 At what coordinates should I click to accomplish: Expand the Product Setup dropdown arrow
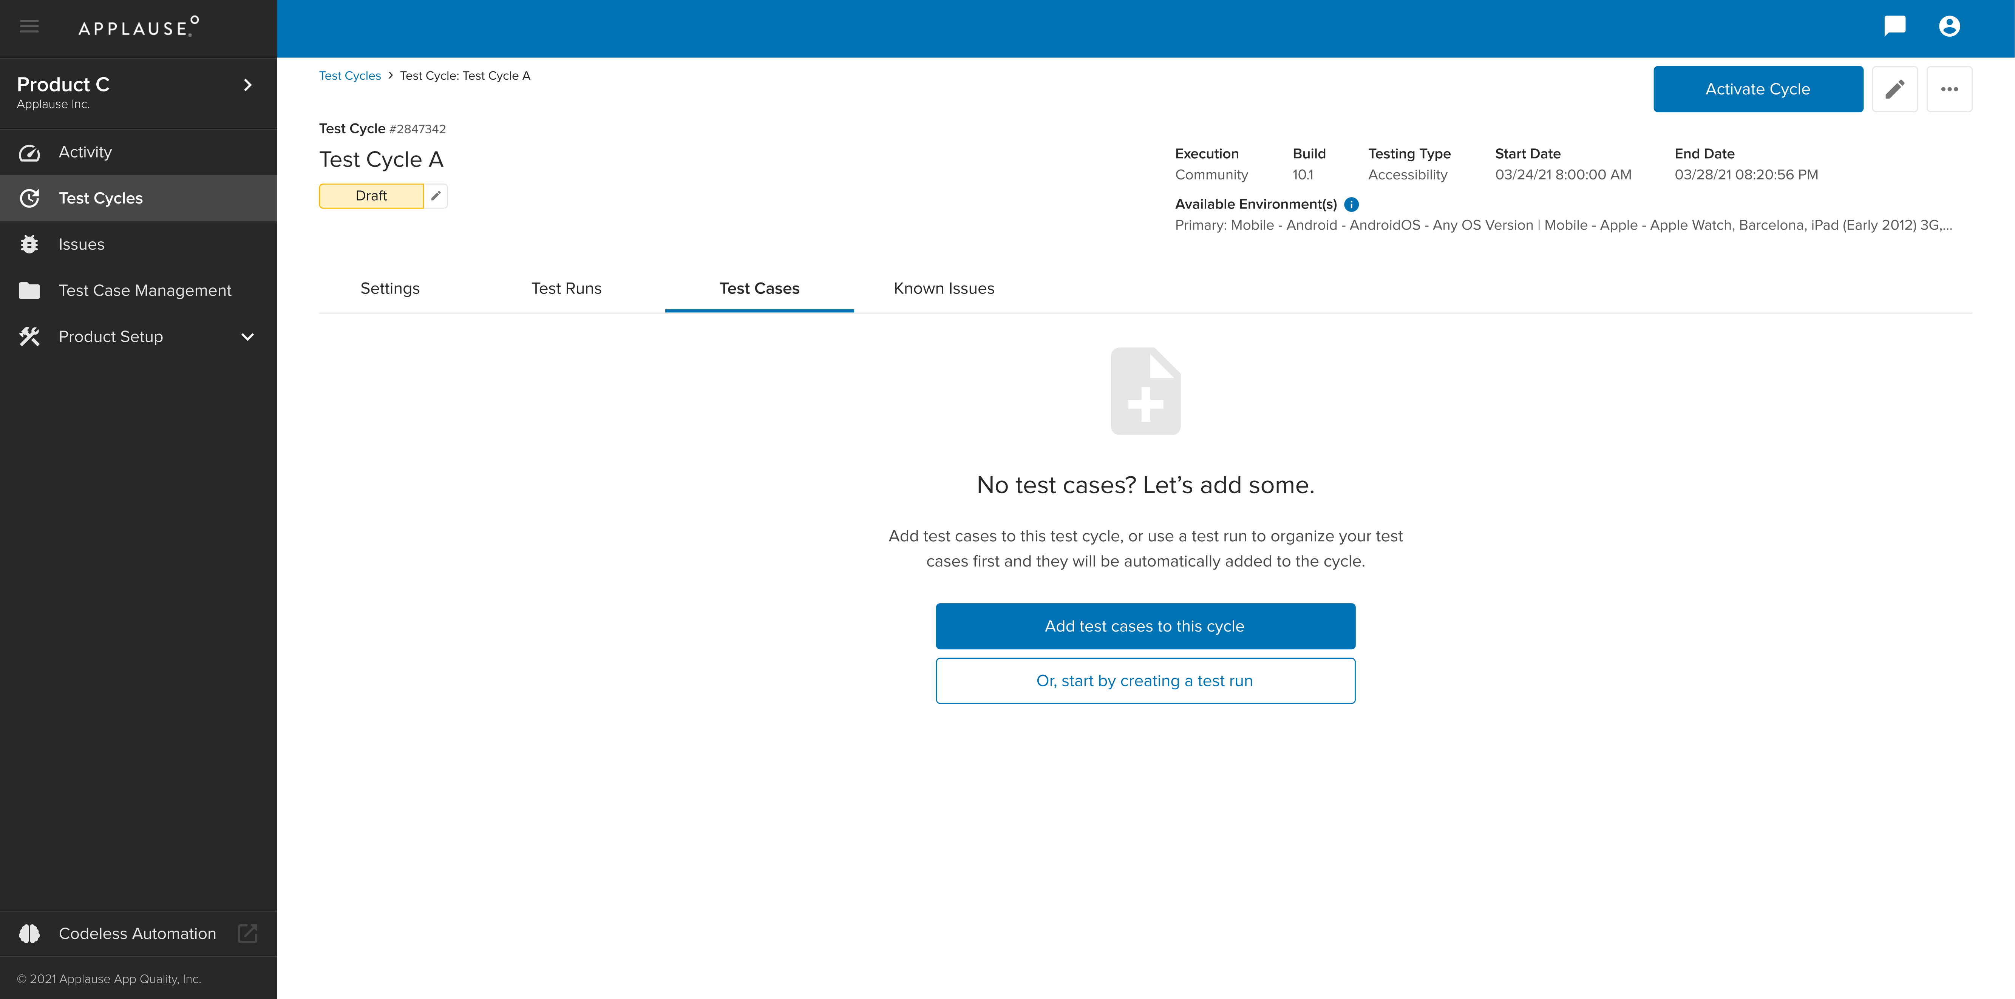(x=248, y=337)
